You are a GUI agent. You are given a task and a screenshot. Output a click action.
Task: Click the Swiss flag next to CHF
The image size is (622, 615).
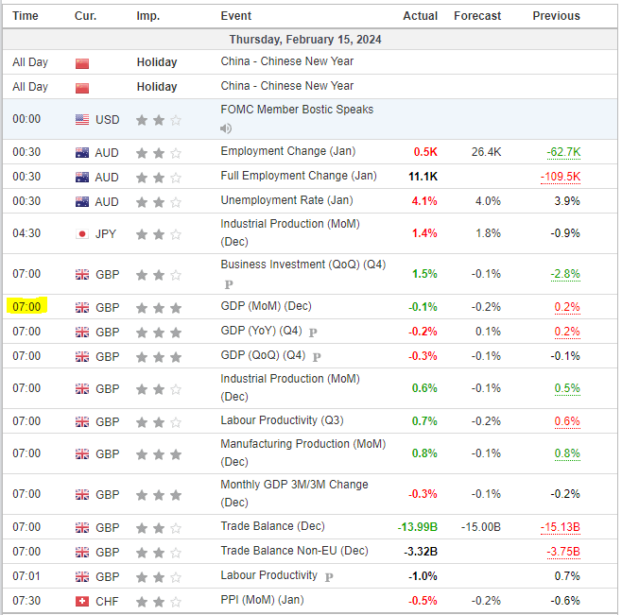pyautogui.click(x=82, y=601)
